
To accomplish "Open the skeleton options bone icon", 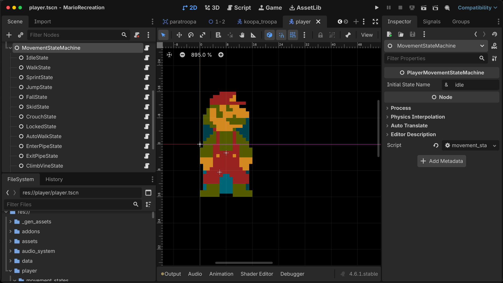I will click(x=348, y=35).
